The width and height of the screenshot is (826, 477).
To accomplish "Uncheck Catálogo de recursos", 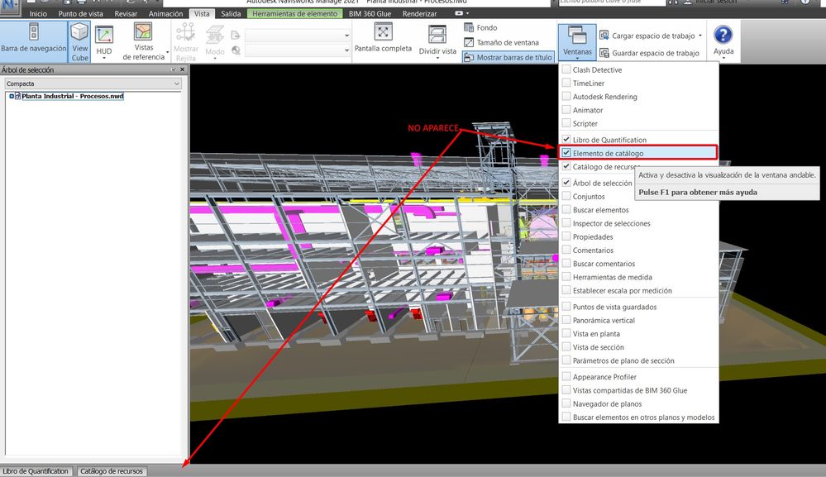I will coord(566,166).
